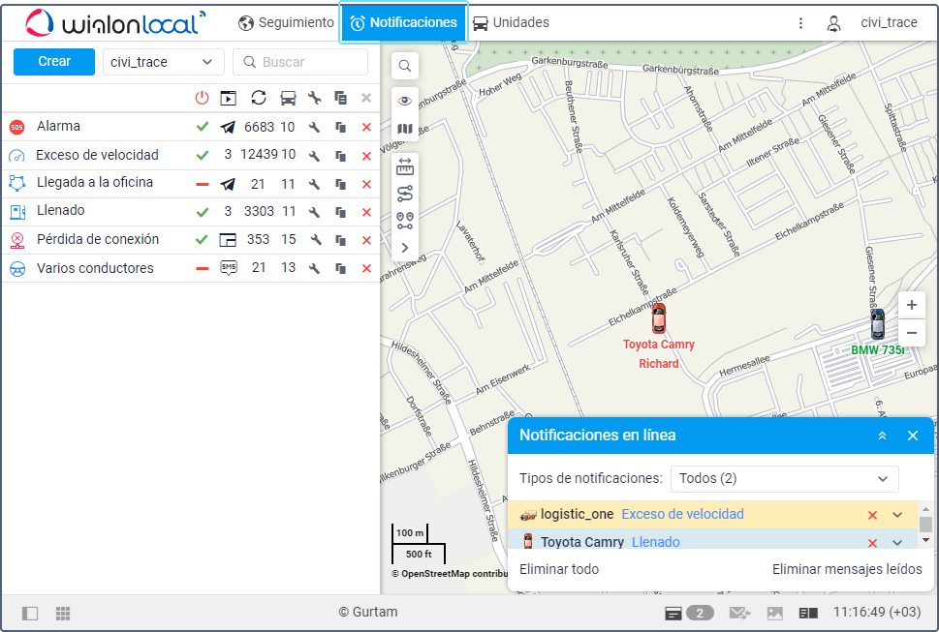Viewport: 939px width, 632px height.
Task: Click the Toyota Camry car on map
Action: pyautogui.click(x=659, y=318)
